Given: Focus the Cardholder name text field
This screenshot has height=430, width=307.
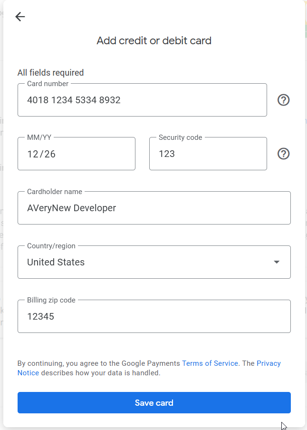Looking at the screenshot, I should pos(153,208).
